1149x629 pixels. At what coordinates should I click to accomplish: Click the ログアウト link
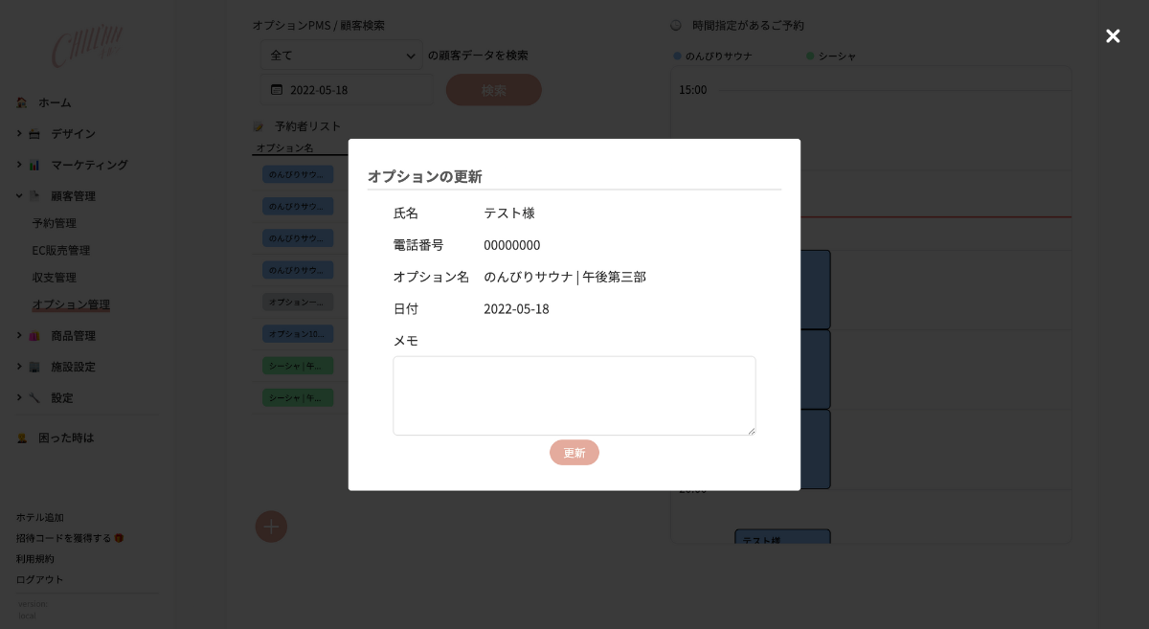click(40, 579)
